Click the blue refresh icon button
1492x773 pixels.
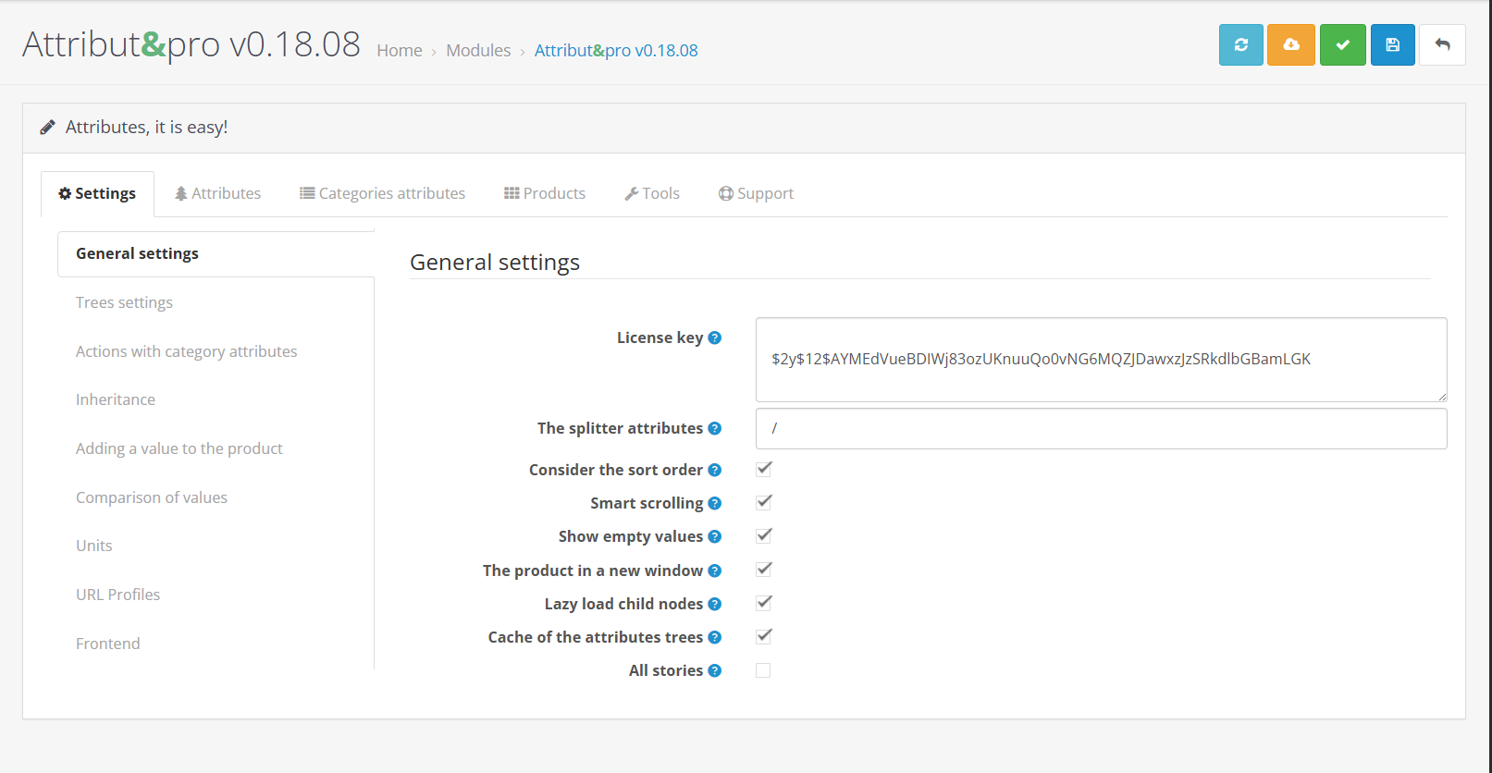(1240, 45)
